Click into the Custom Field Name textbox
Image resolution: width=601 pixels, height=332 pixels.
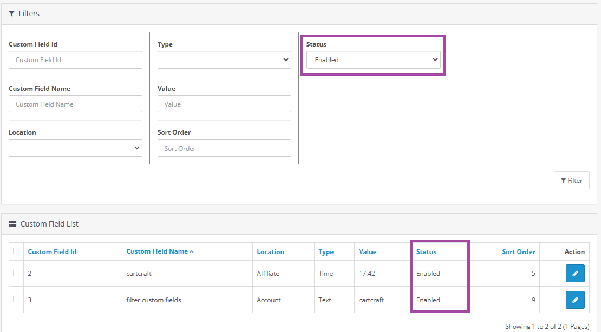pos(75,104)
